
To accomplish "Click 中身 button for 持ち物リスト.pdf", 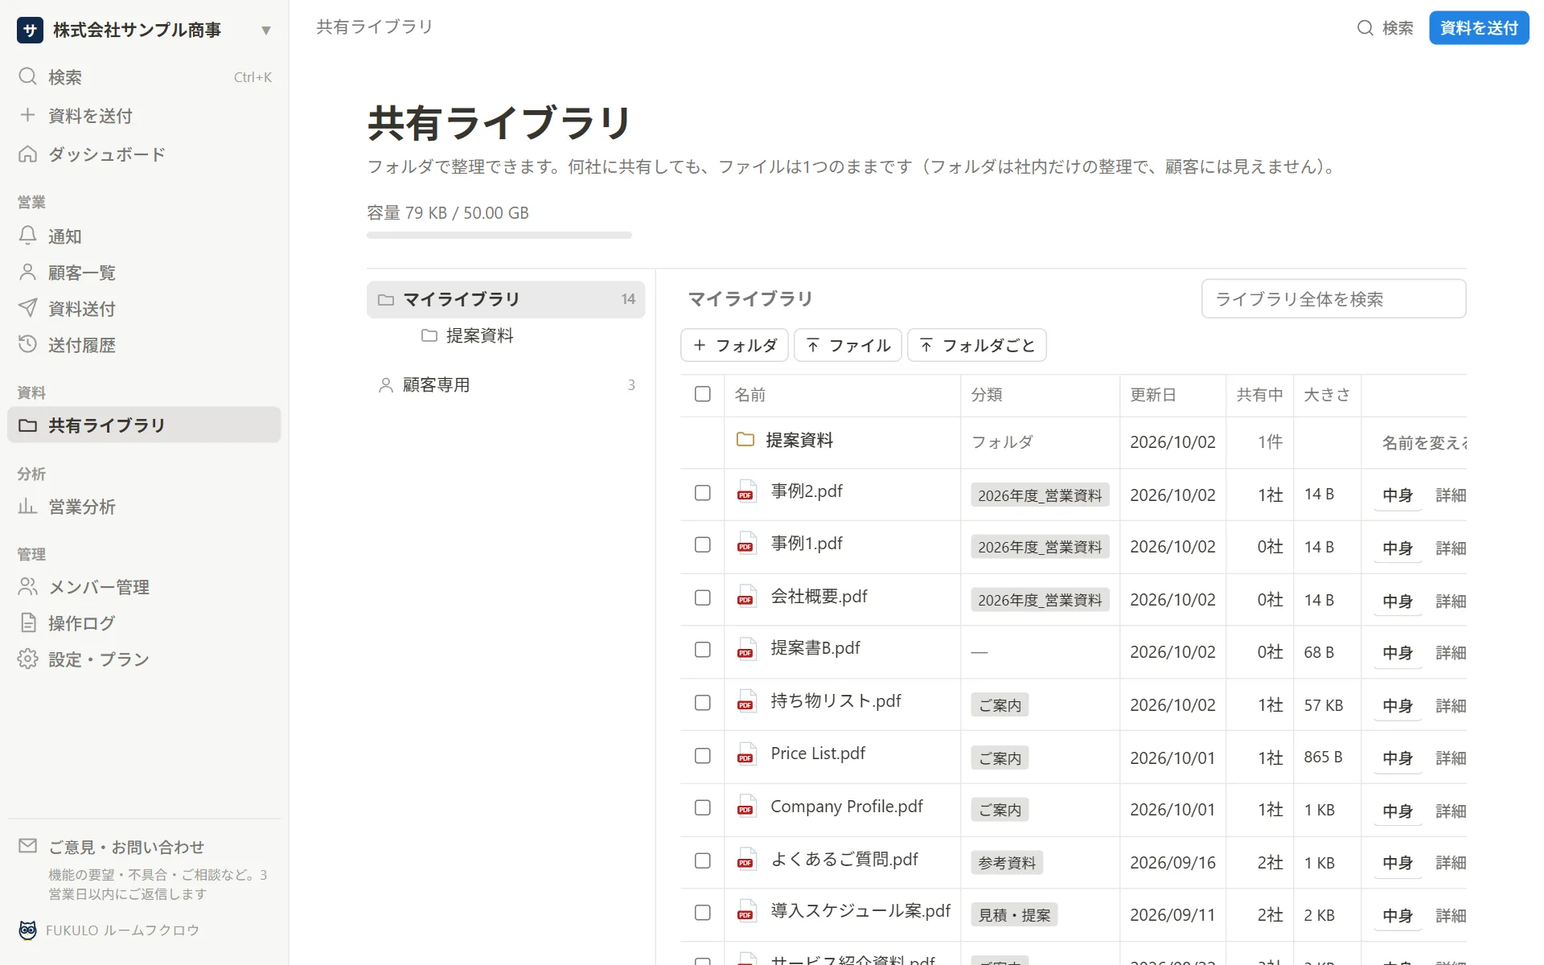I will click(x=1398, y=705).
